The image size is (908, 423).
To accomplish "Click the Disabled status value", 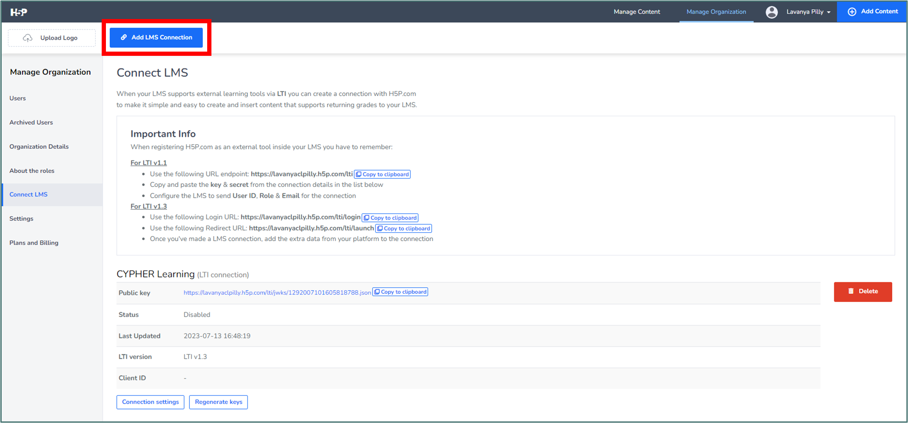I will [x=197, y=315].
